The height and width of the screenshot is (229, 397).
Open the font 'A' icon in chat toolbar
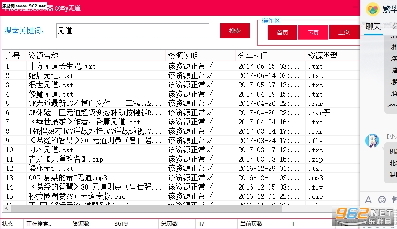[369, 200]
